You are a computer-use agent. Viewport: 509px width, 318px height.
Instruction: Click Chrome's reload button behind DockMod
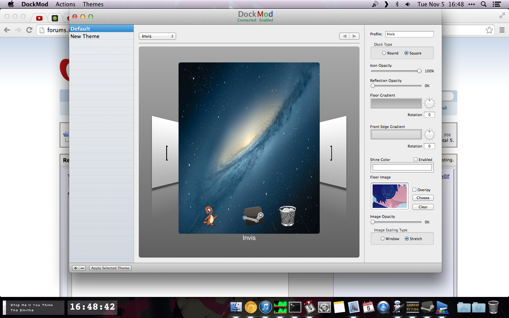point(29,30)
